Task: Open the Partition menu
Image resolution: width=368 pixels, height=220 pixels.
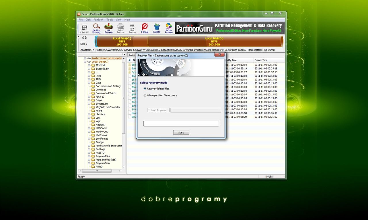Action: click(99, 20)
